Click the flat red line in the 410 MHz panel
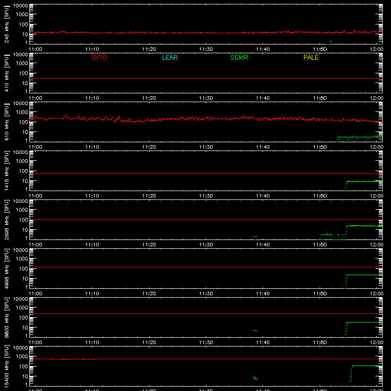 click(206, 78)
